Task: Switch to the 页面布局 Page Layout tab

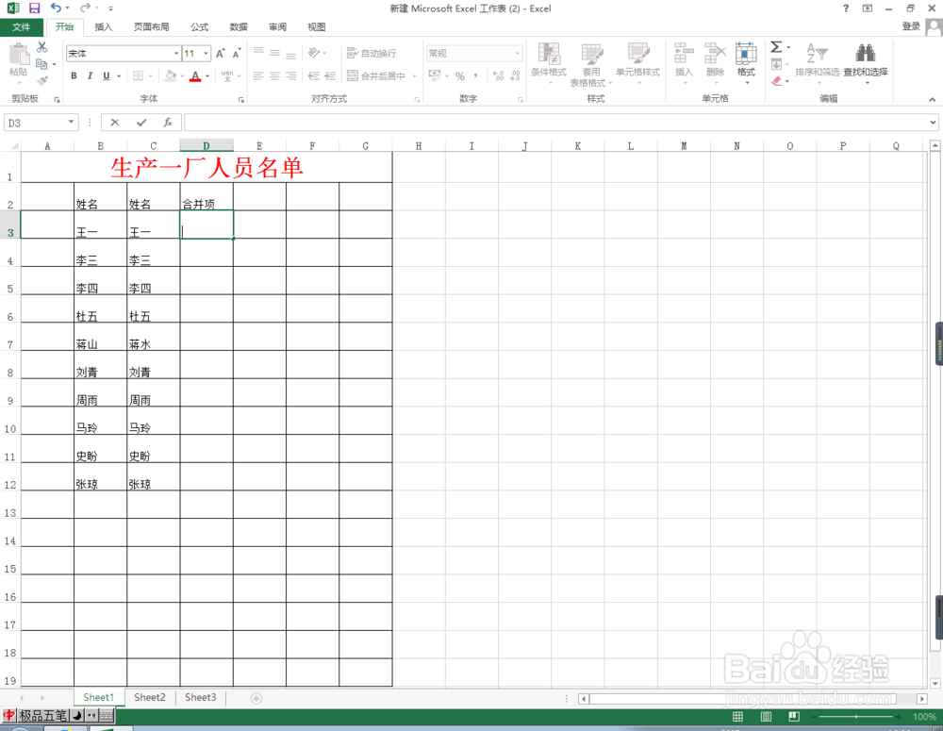Action: (152, 27)
